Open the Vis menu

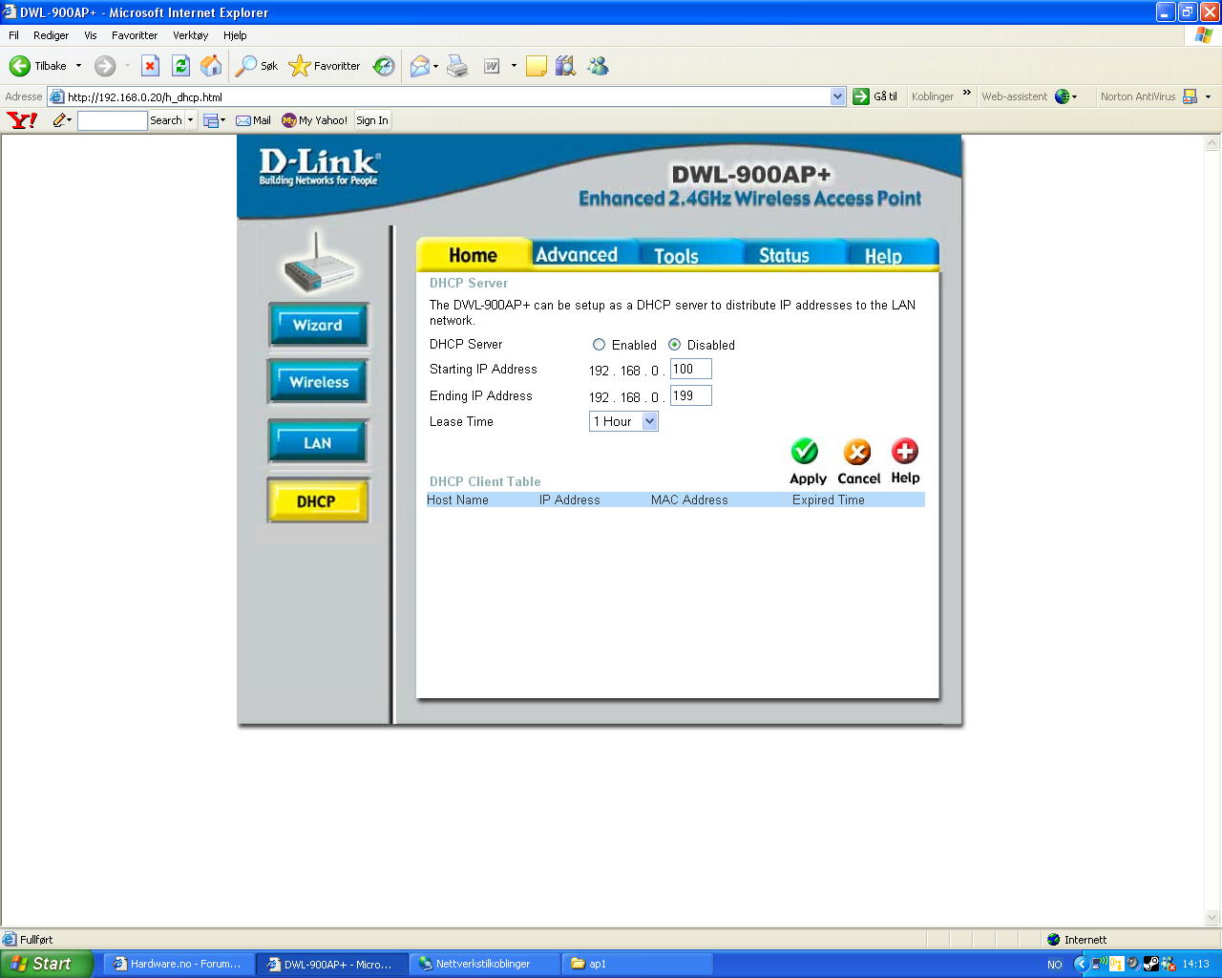click(x=91, y=35)
